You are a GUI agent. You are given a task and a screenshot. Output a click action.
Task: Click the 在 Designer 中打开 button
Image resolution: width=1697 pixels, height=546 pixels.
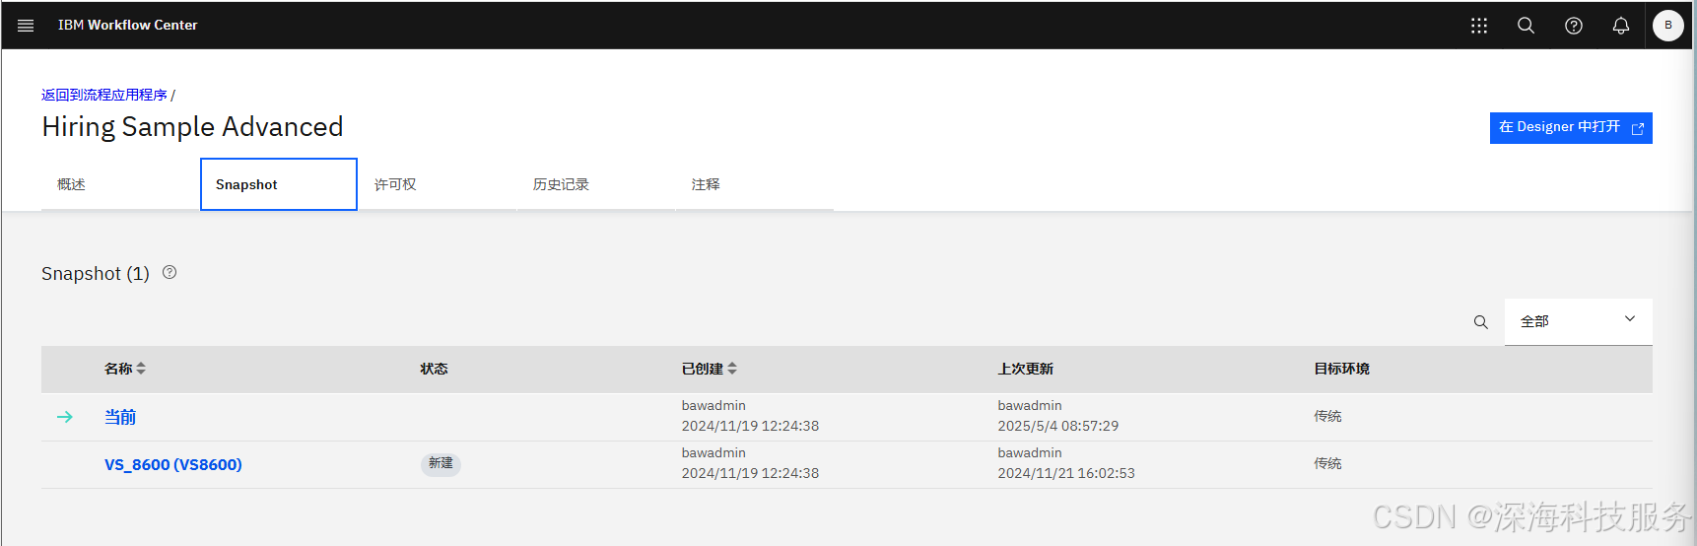tap(1571, 128)
